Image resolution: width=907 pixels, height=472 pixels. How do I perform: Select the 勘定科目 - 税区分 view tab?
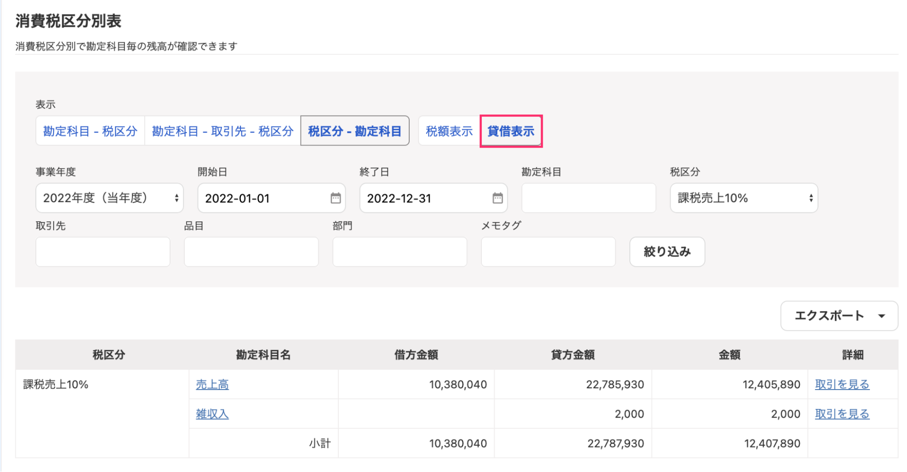[x=90, y=131]
